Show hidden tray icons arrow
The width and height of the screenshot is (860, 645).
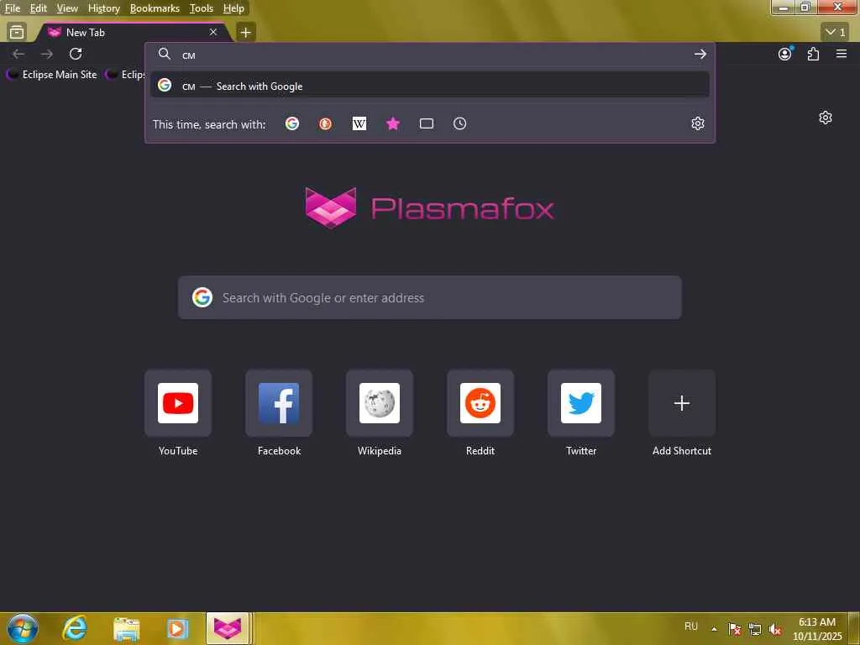pos(714,628)
